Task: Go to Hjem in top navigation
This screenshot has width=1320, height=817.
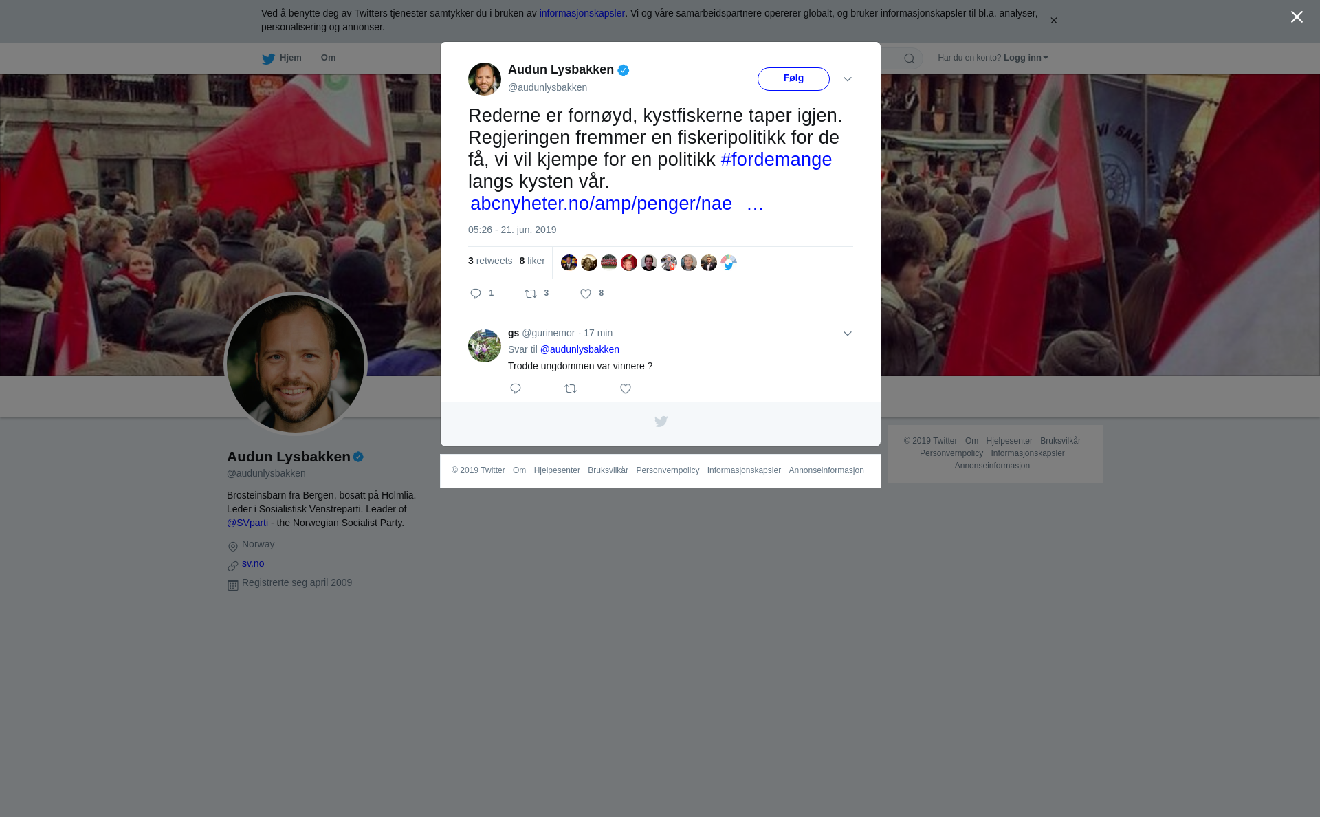Action: (x=282, y=58)
